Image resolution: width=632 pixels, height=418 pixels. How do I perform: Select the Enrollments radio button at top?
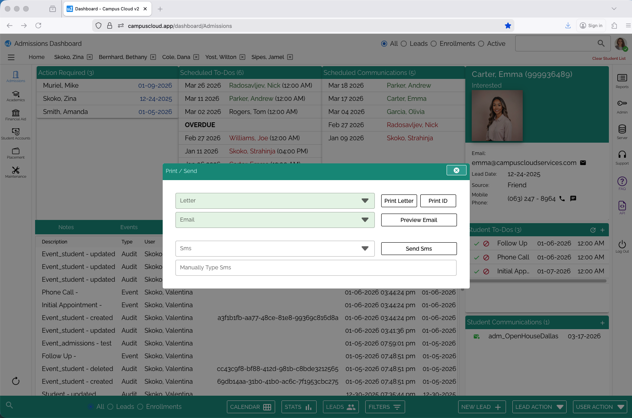[433, 44]
